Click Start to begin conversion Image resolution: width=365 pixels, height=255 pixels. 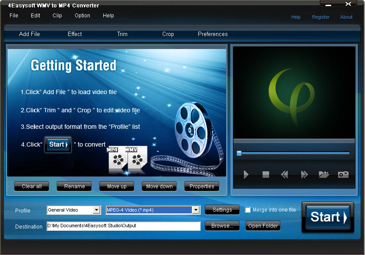click(327, 217)
